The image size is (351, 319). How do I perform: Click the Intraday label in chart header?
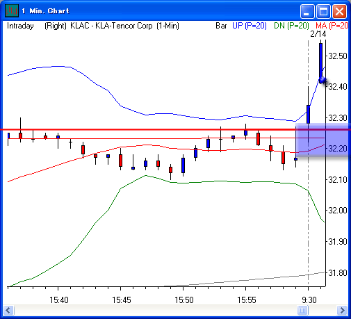point(20,26)
